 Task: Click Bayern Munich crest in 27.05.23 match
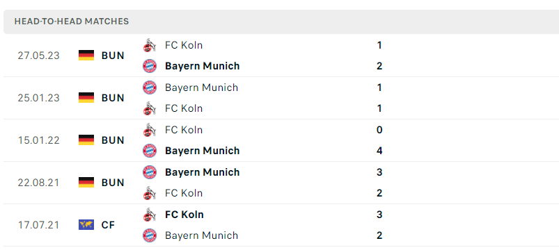pyautogui.click(x=150, y=66)
